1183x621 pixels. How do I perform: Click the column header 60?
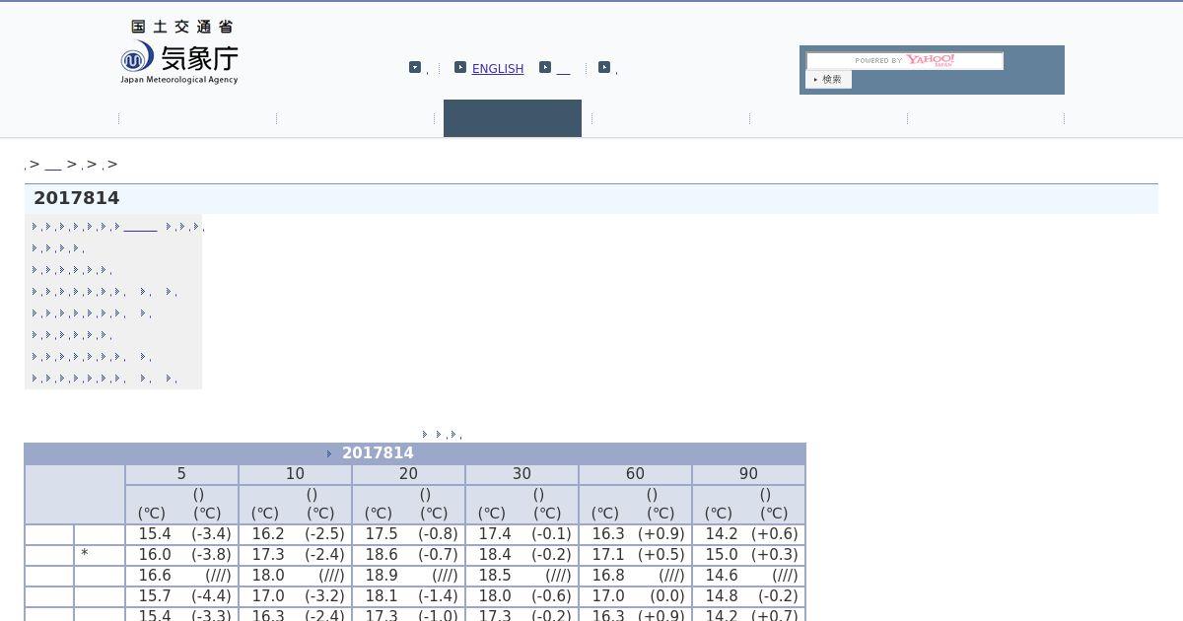point(635,474)
